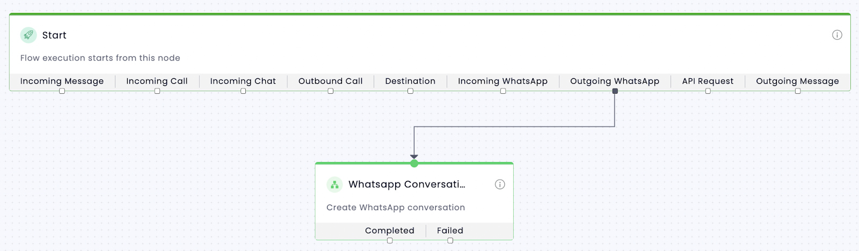The height and width of the screenshot is (251, 859).
Task: Select the Destination label
Action: 410,81
